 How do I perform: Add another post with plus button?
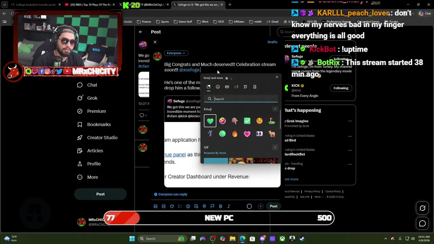(x=260, y=206)
